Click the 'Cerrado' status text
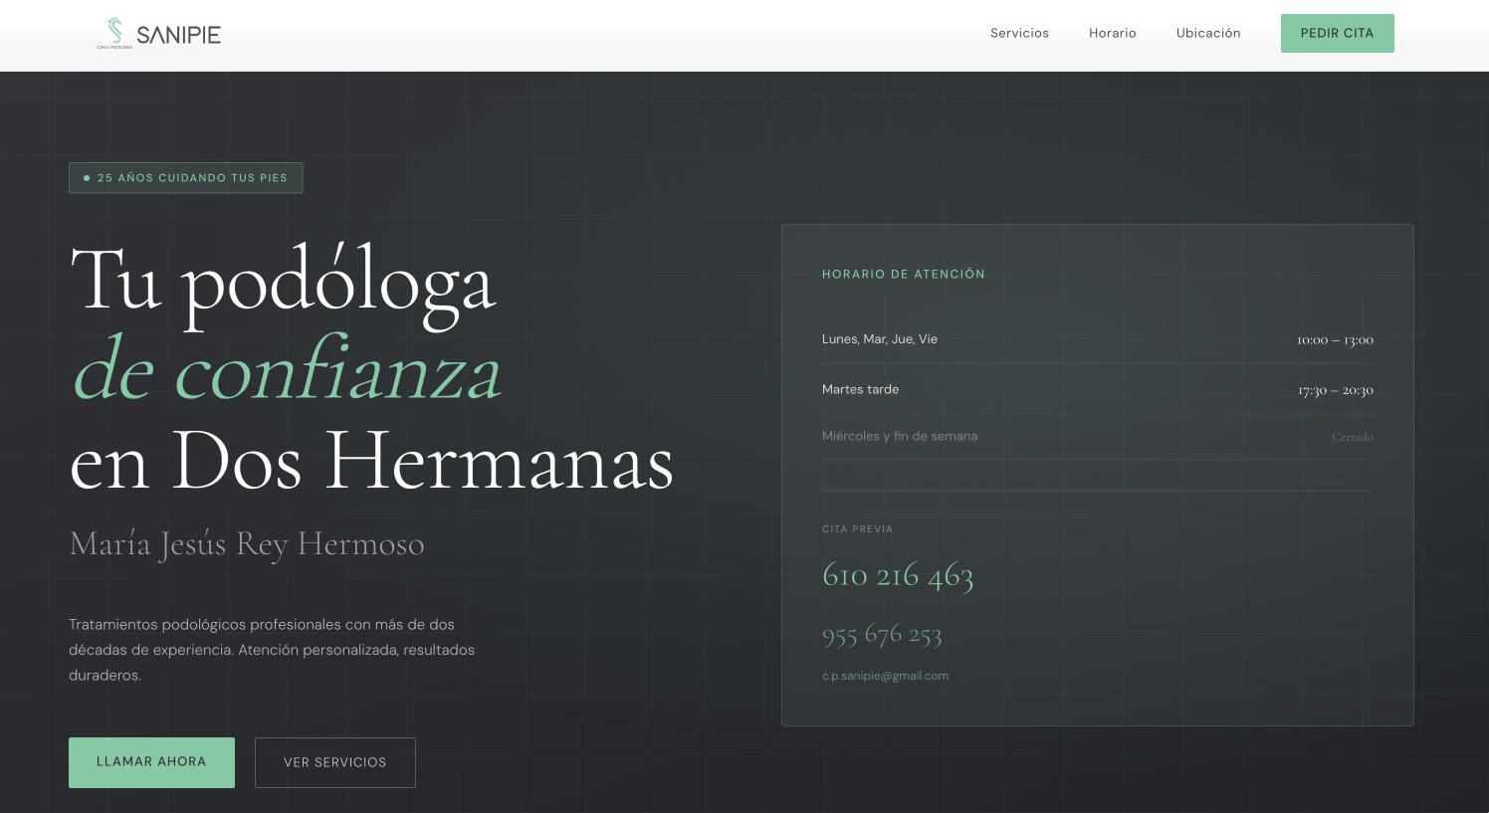This screenshot has width=1489, height=813. 1352,437
